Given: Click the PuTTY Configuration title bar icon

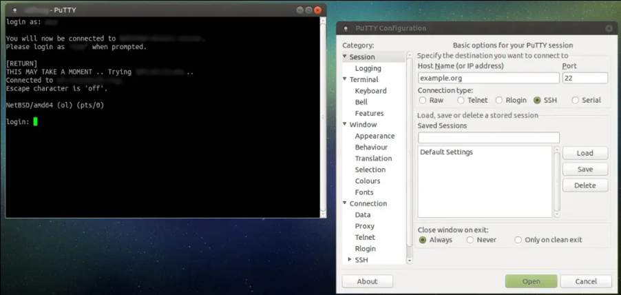Looking at the screenshot, I should pos(346,28).
